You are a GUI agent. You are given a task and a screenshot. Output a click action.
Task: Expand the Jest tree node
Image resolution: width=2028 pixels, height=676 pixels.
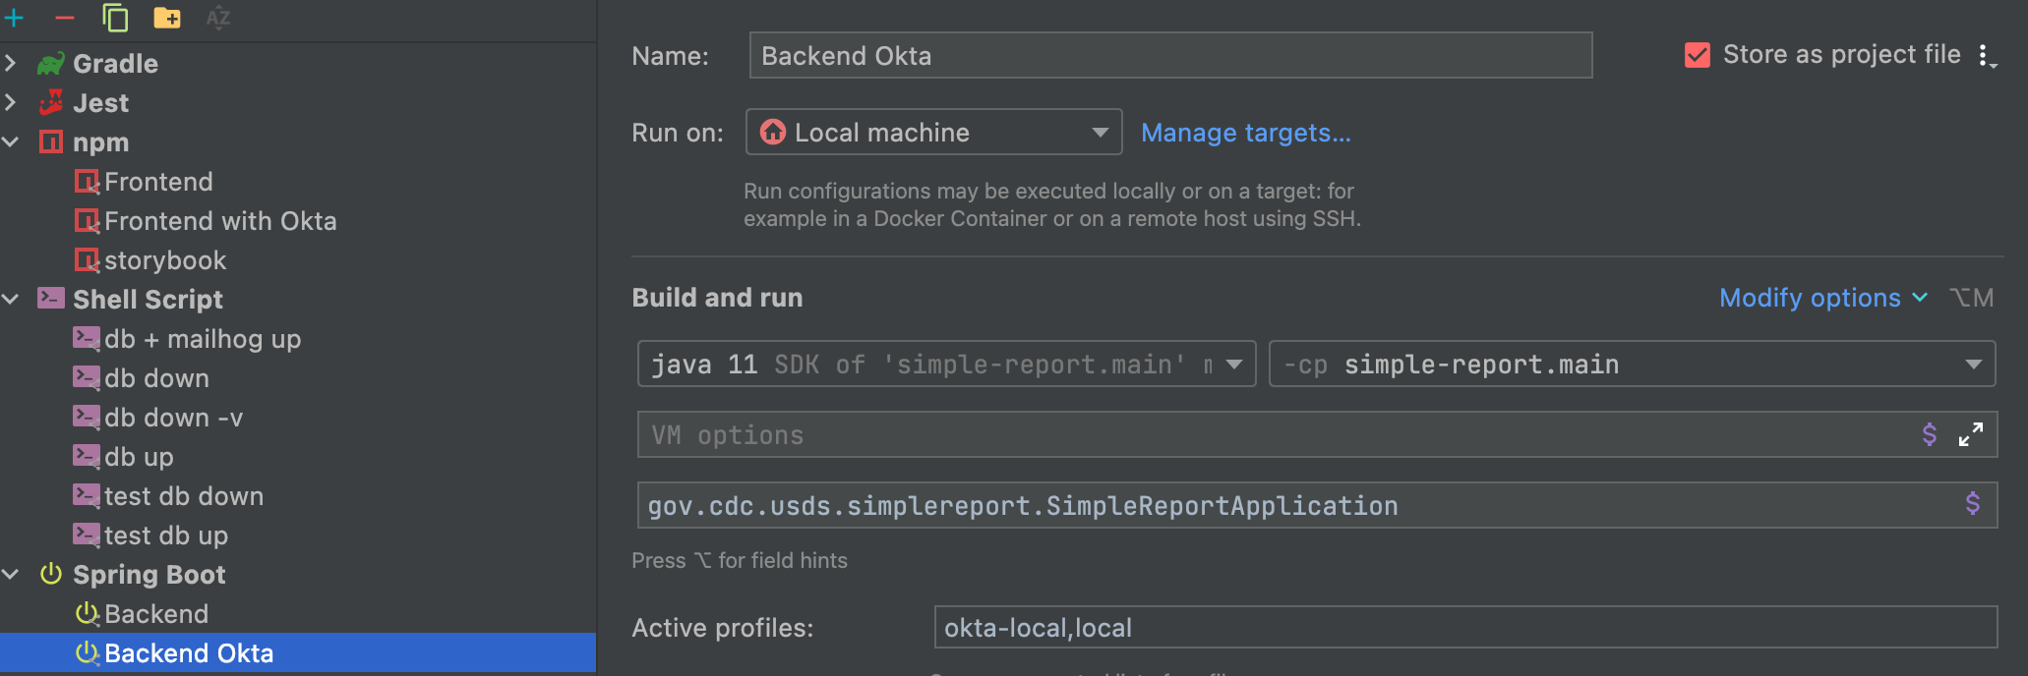coord(11,102)
